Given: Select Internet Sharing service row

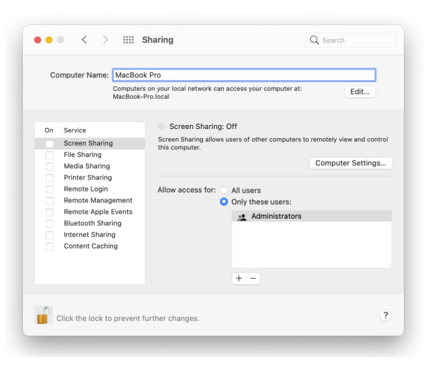Looking at the screenshot, I should click(90, 235).
